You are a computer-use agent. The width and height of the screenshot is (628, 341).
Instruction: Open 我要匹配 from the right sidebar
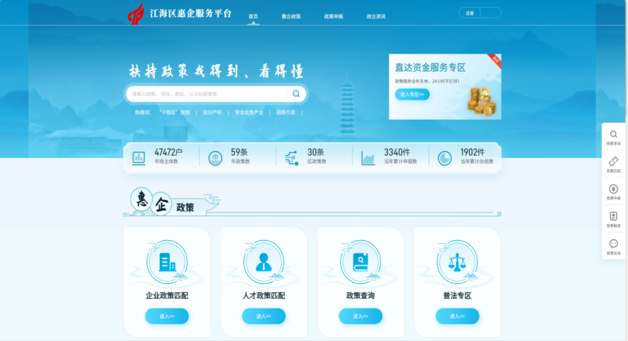tap(613, 162)
